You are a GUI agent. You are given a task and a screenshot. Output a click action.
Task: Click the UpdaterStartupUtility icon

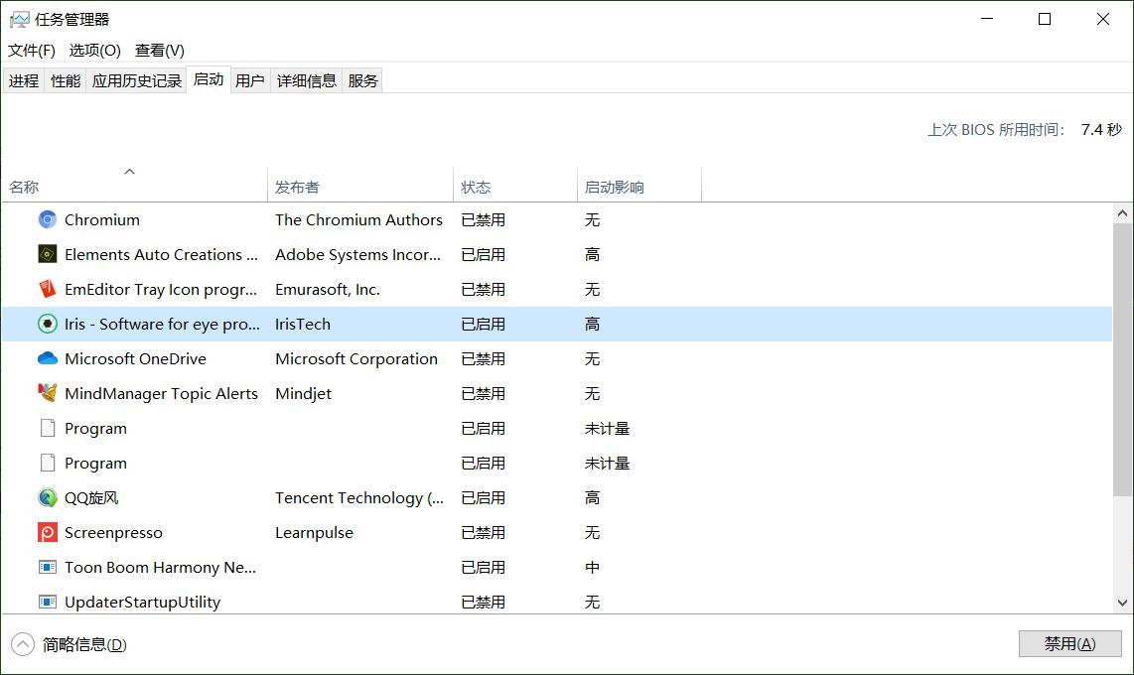pyautogui.click(x=47, y=602)
